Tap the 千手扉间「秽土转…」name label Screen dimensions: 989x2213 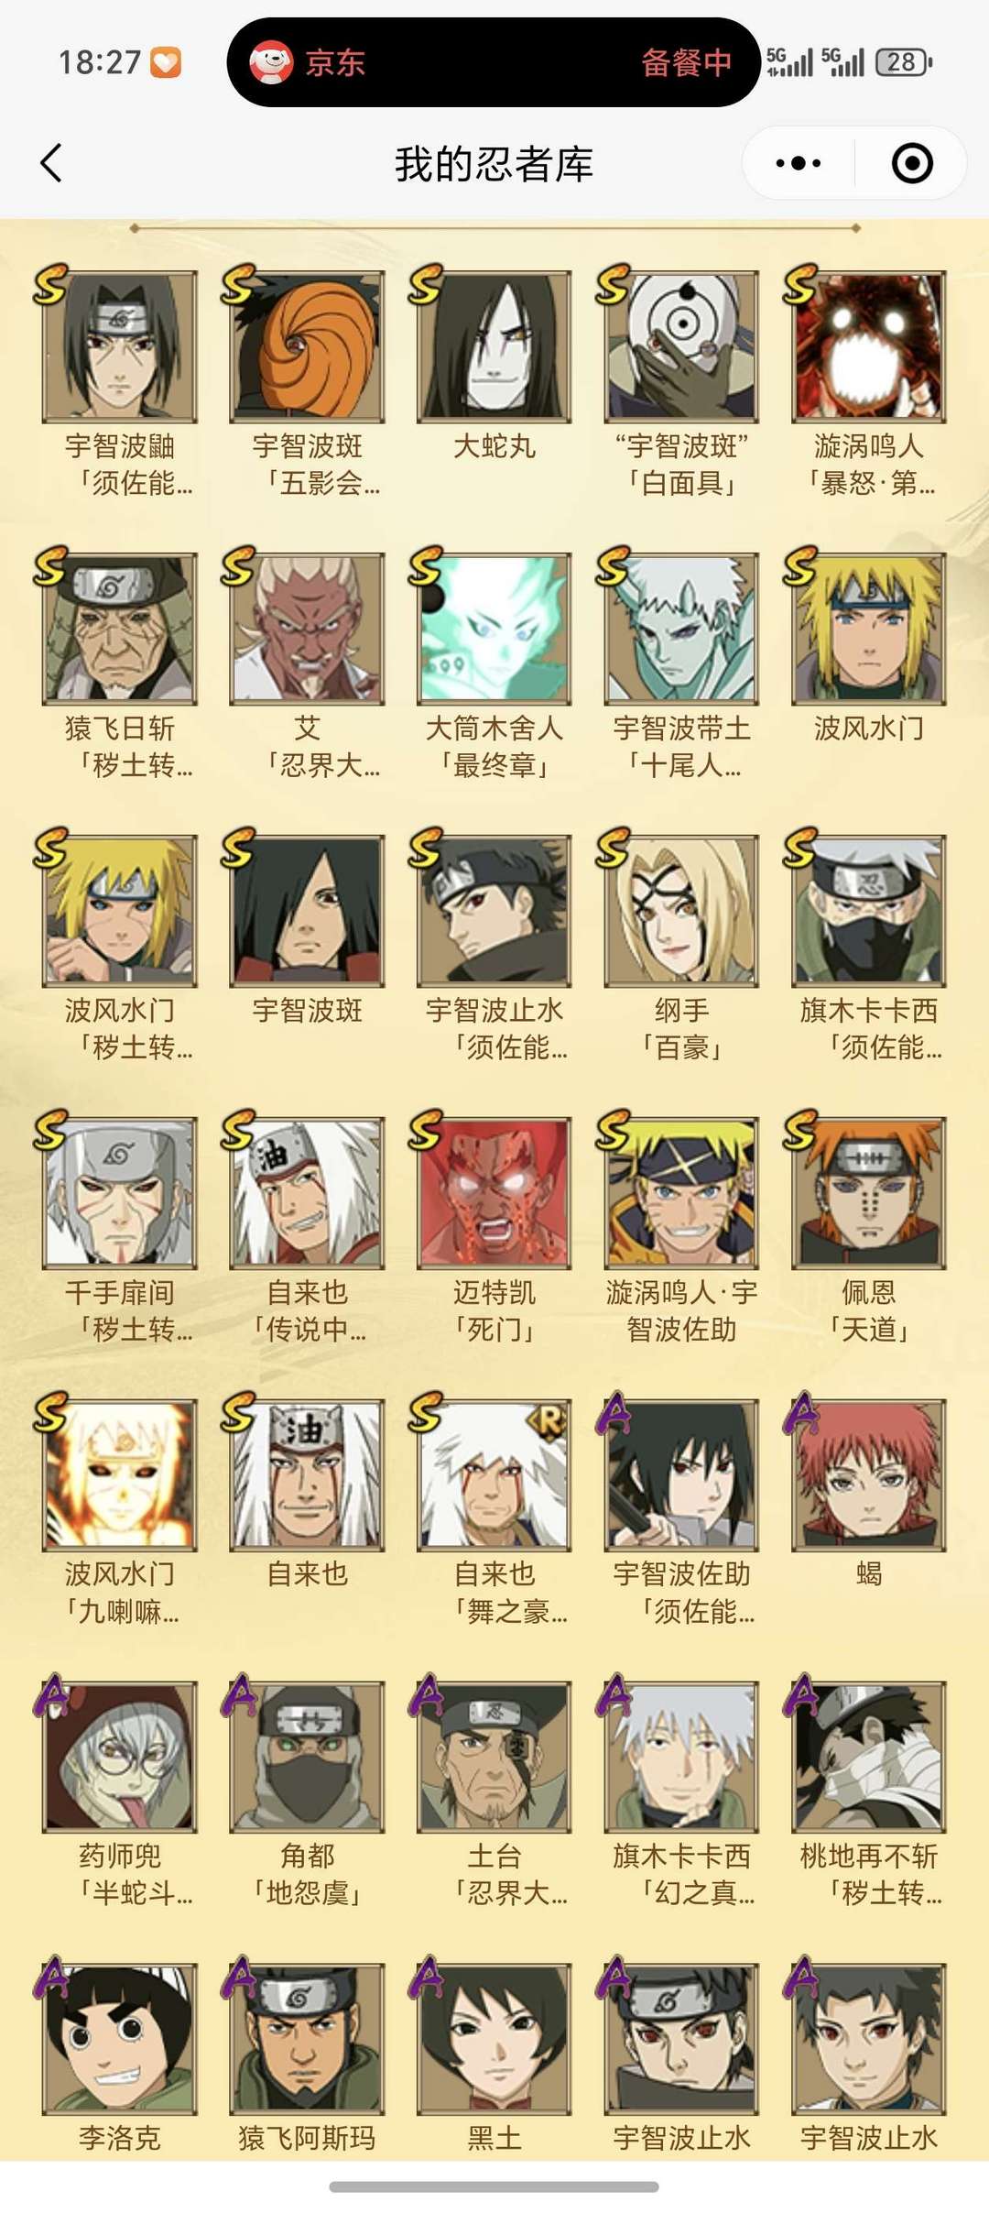point(120,1310)
